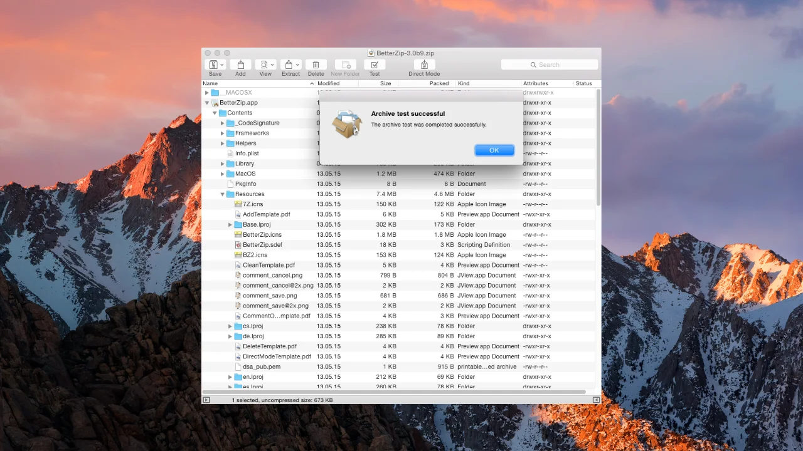This screenshot has width=803, height=451.
Task: Collapse the Resources folder
Action: [222, 194]
